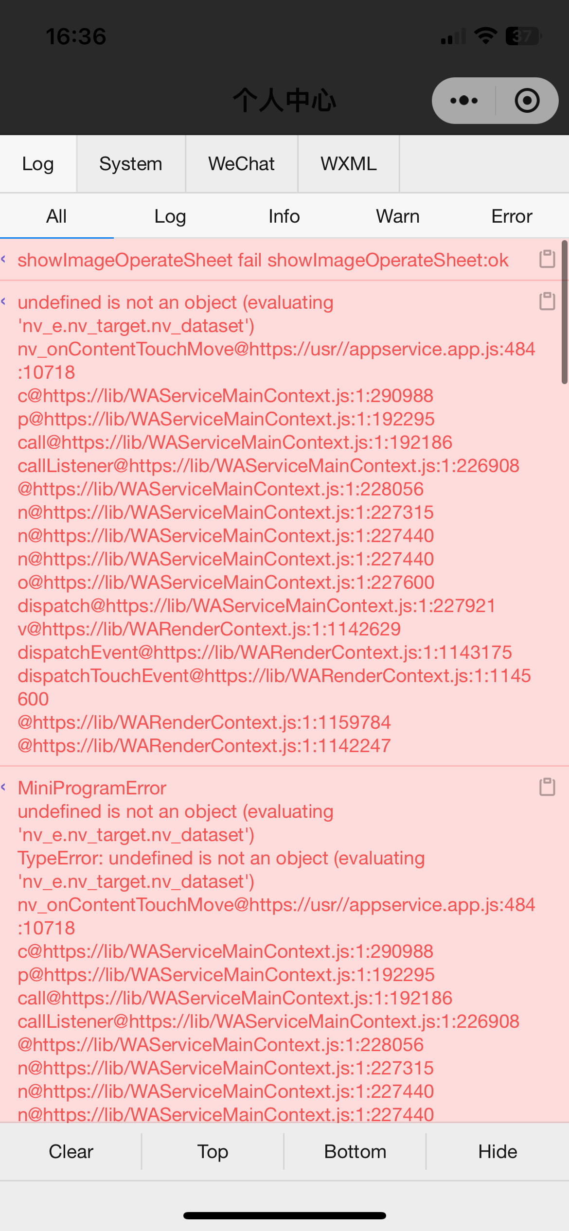Screen dimensions: 569x1231
Task: Copy the MiniProgramError log entry
Action: click(x=547, y=787)
